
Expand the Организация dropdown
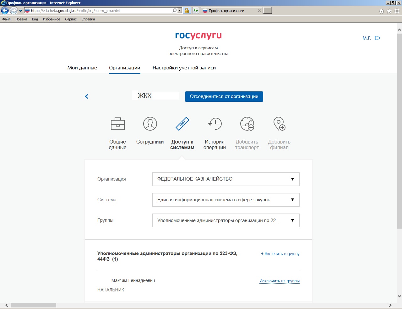click(226, 179)
